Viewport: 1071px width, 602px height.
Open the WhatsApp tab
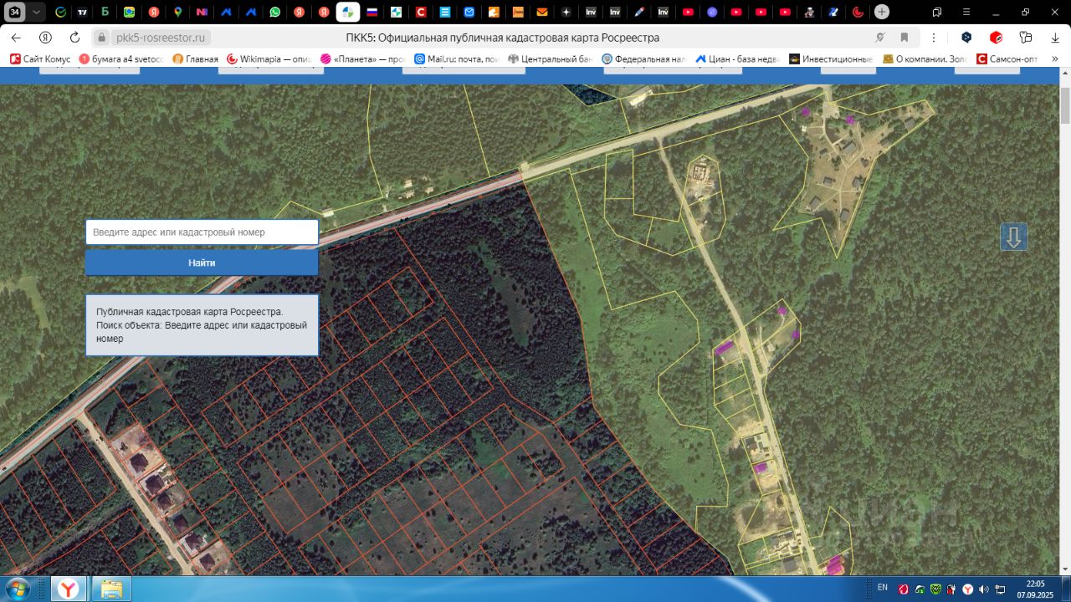[275, 13]
